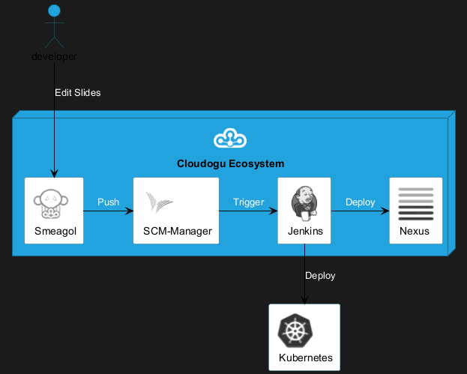Click the Jenkins butler logo

304,202
